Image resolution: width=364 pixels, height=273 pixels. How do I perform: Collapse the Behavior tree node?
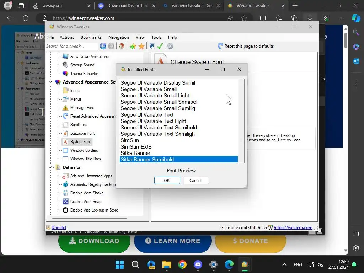pos(50,167)
